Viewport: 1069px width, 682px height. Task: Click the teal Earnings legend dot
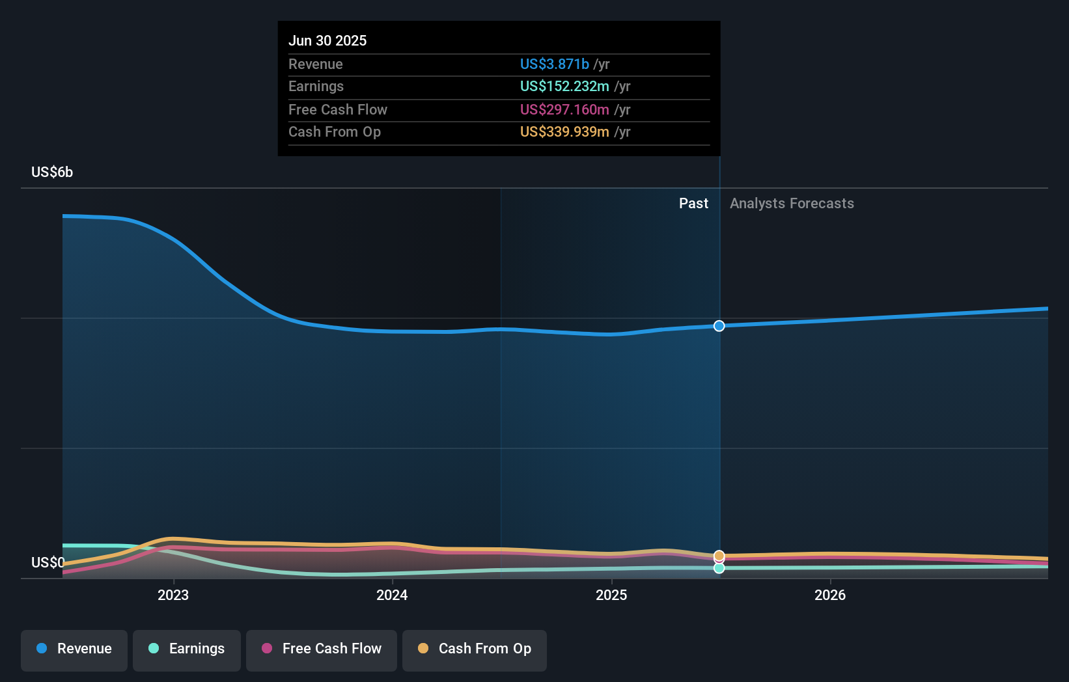click(x=152, y=649)
